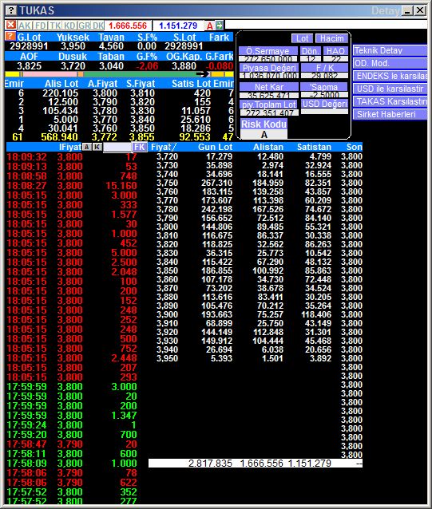This screenshot has height=509, width=432.
Task: Click the filter input field beside FK
Action: click(x=117, y=147)
